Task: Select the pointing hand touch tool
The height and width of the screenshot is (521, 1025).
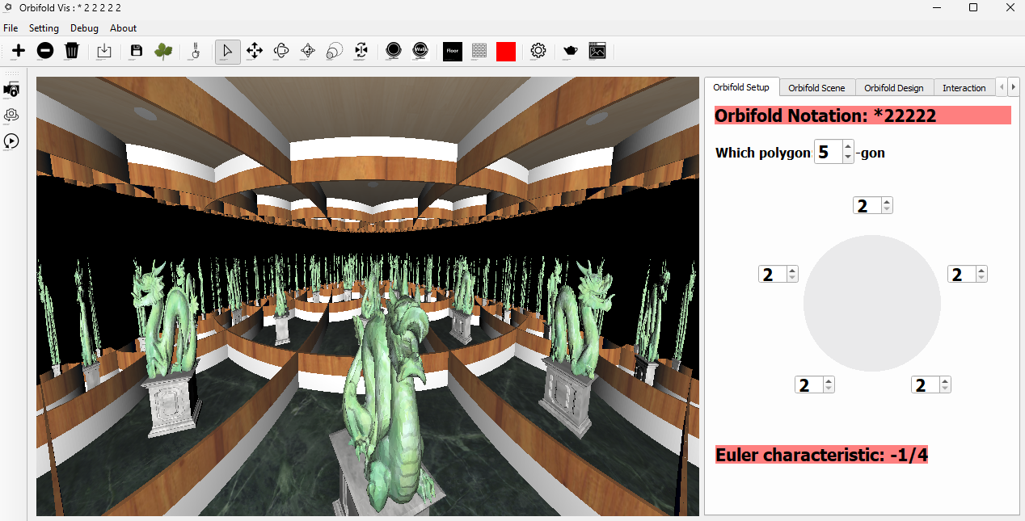Action: click(x=195, y=51)
